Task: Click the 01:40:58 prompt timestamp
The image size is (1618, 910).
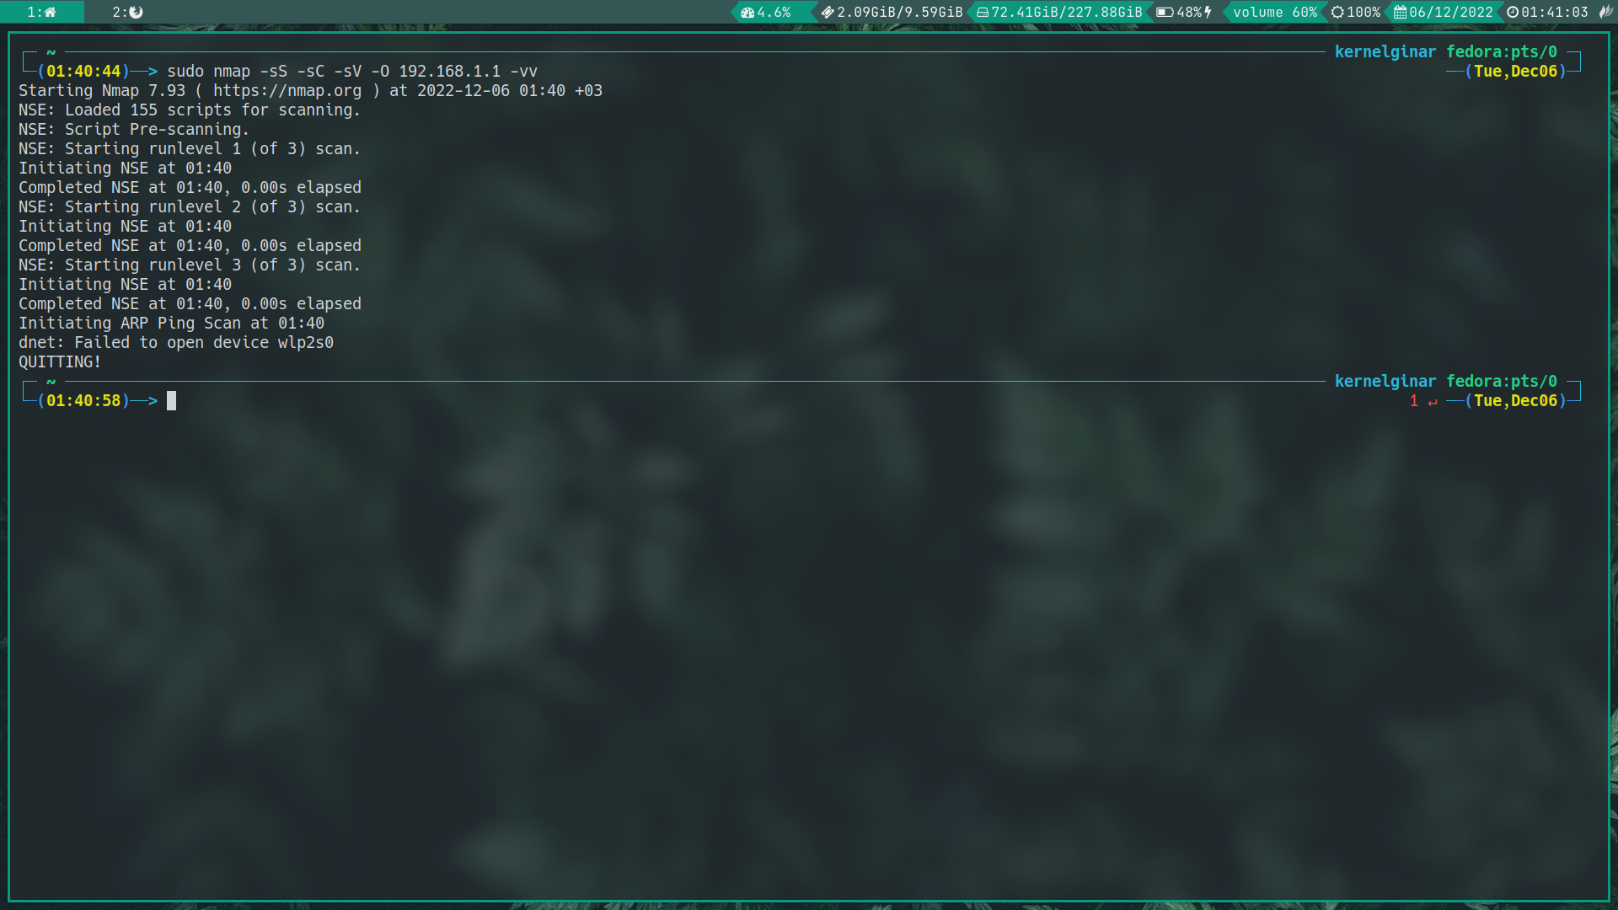Action: click(x=83, y=400)
